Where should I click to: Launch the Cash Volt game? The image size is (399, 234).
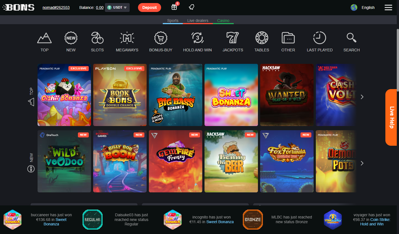click(336, 95)
